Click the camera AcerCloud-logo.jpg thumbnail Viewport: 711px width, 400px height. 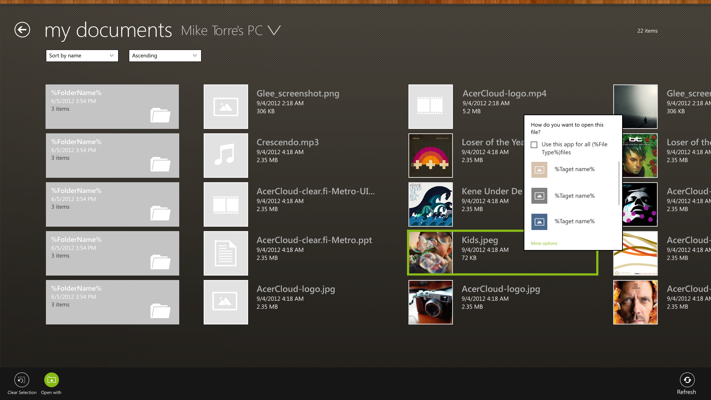coord(430,302)
